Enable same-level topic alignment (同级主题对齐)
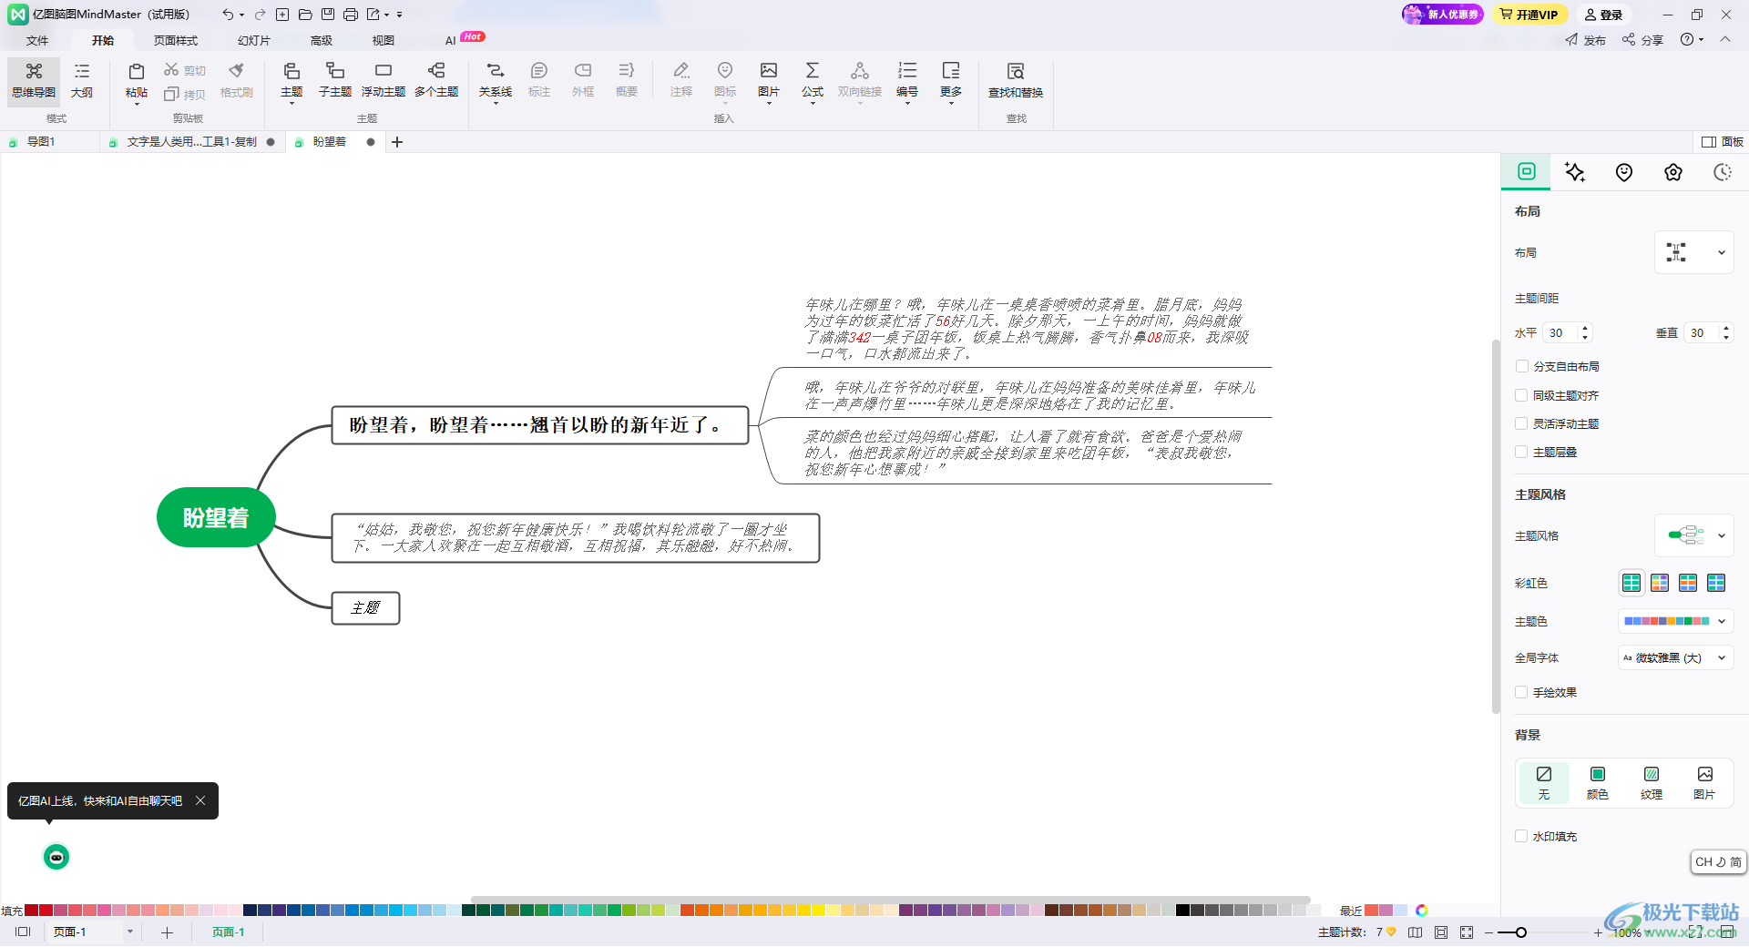The width and height of the screenshot is (1749, 947). click(x=1521, y=395)
